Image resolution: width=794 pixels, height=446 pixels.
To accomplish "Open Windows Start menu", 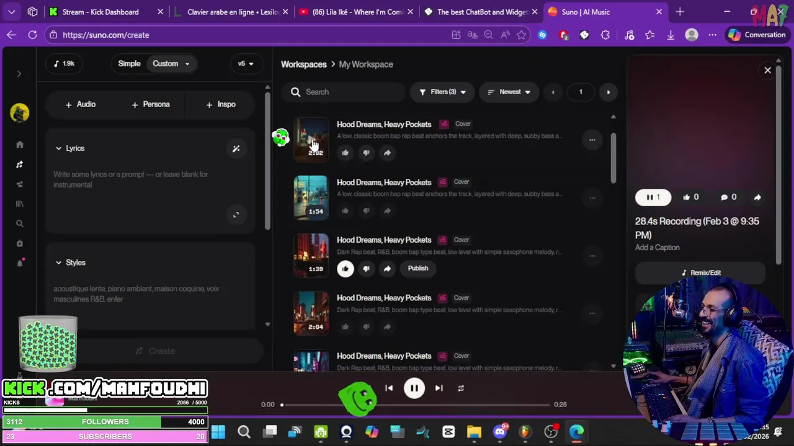I will coord(218,432).
